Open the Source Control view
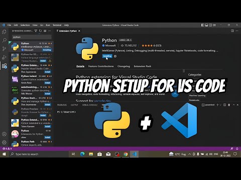 [4, 48]
